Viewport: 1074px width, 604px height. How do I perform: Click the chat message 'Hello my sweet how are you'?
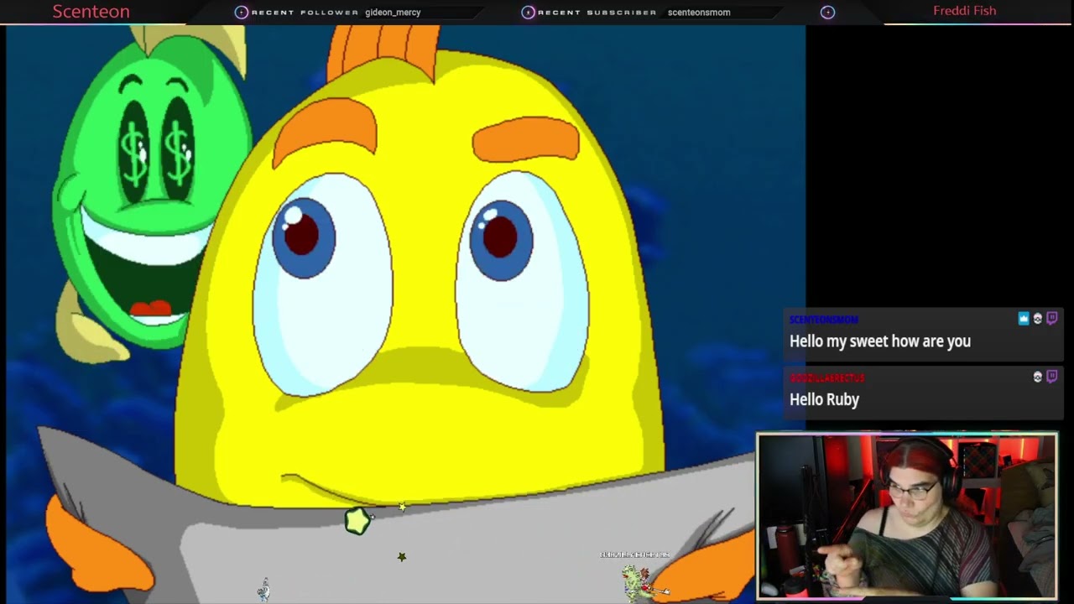click(x=879, y=341)
